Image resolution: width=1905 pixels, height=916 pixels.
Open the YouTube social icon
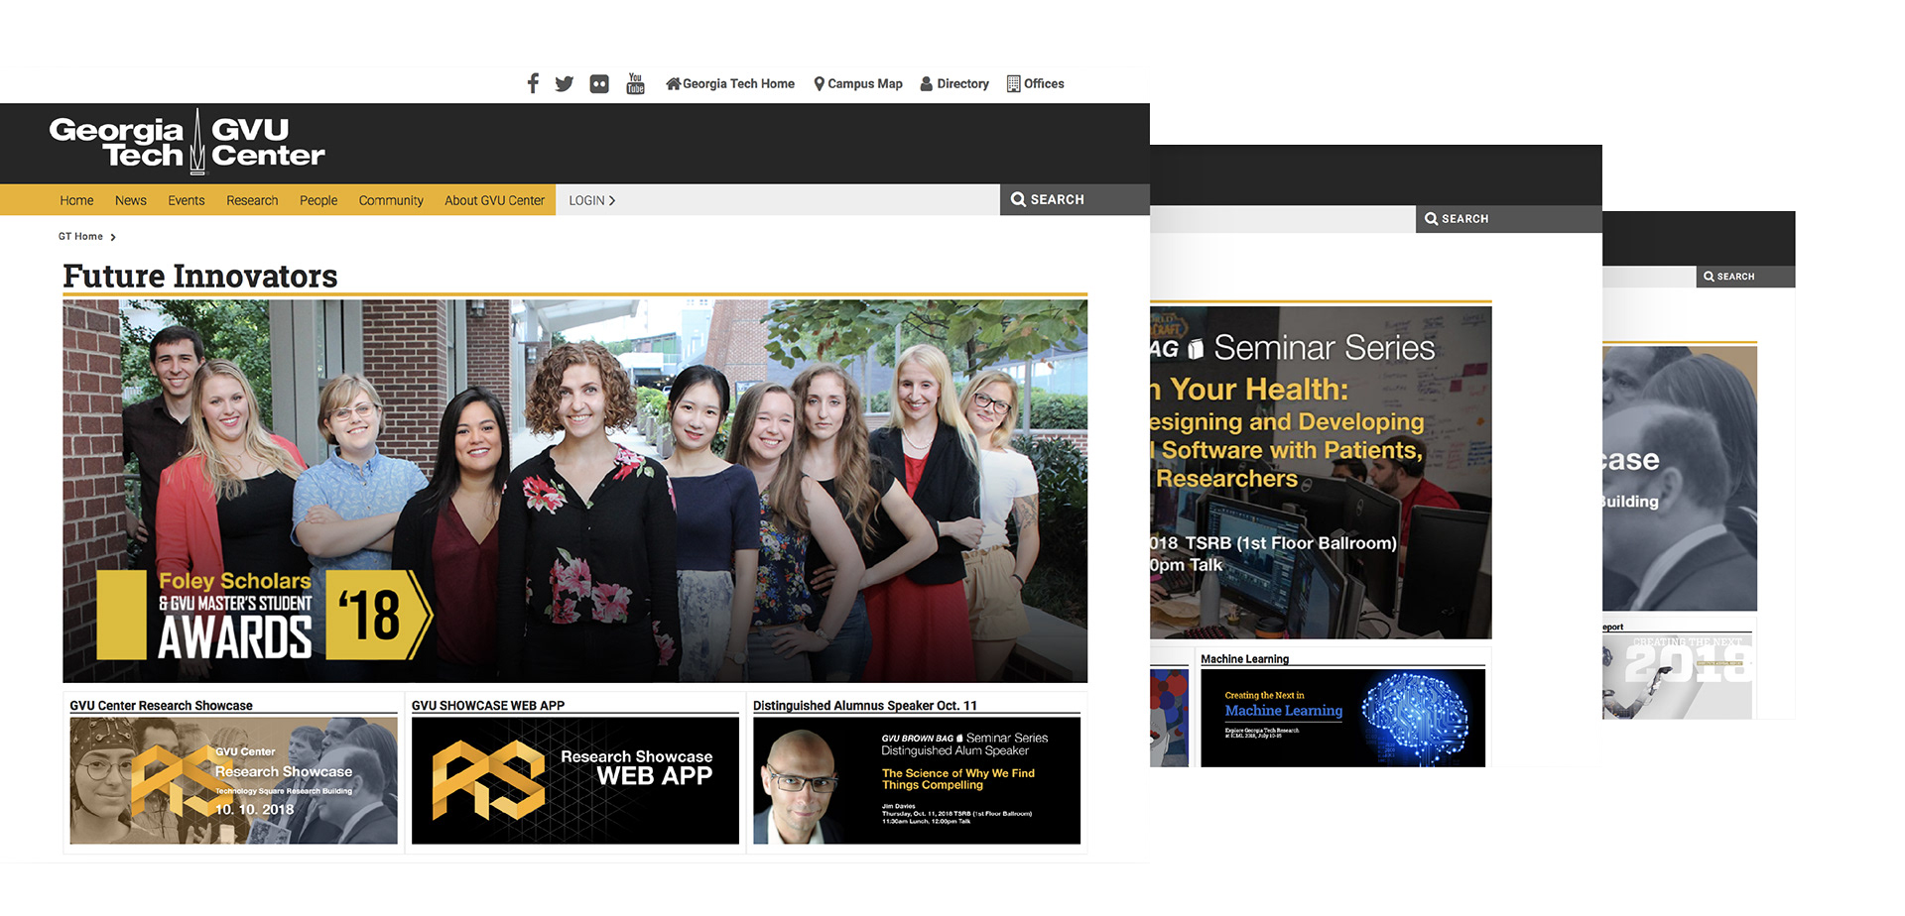coord(636,83)
